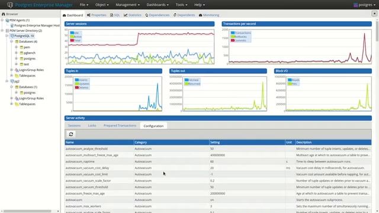Click the Browser panel horizontal scrollbar

click(27, 211)
